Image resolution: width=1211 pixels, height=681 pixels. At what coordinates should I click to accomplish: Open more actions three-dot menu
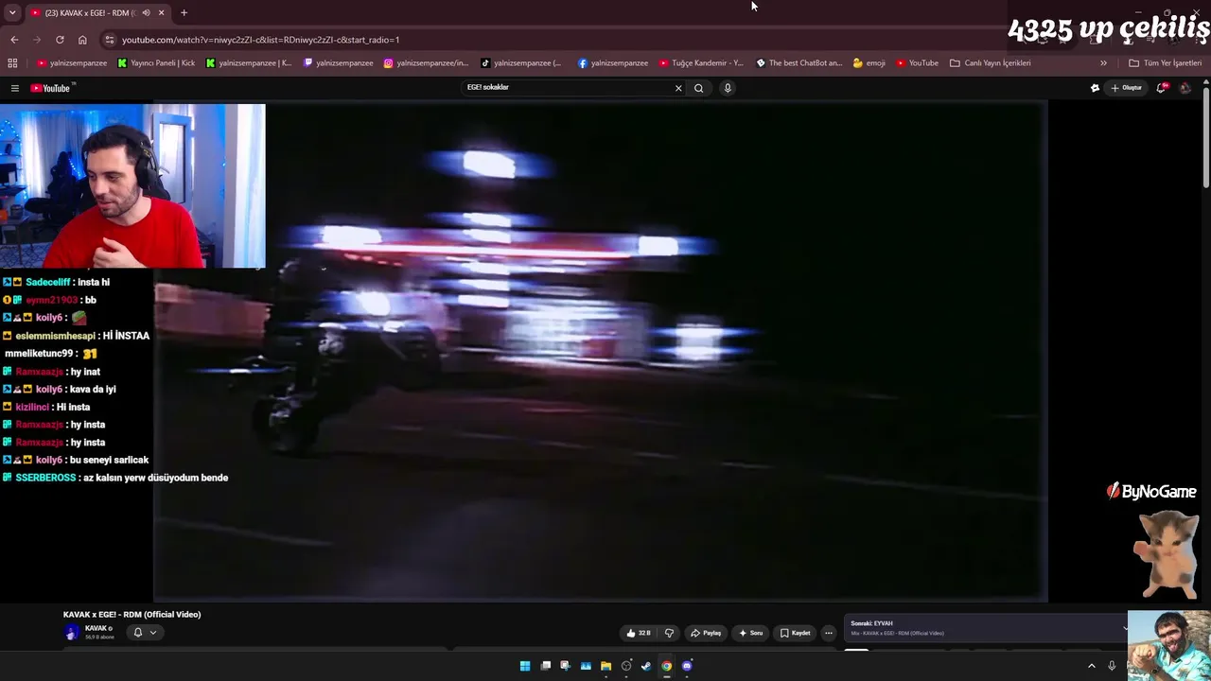(x=829, y=633)
